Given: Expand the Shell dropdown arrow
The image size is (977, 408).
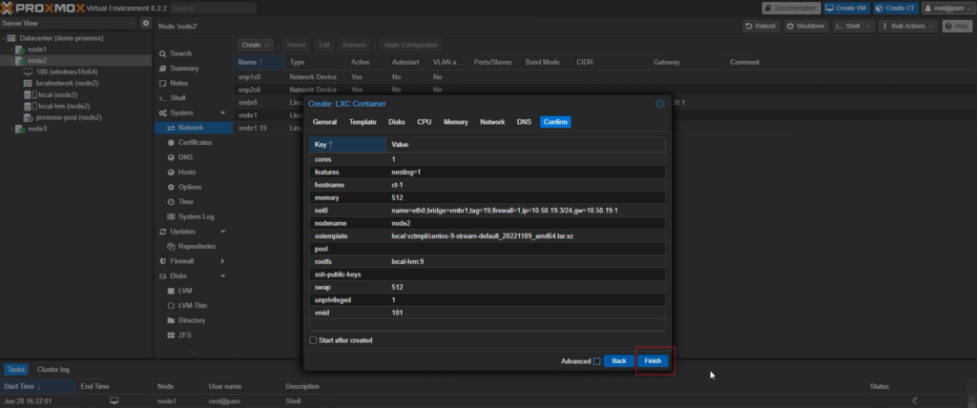Looking at the screenshot, I should [x=869, y=26].
